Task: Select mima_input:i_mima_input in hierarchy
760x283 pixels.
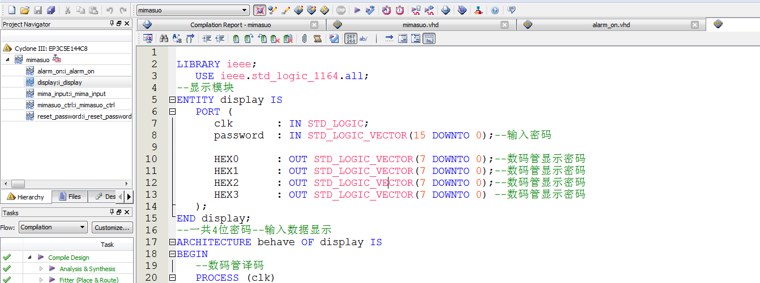Action: coord(71,94)
